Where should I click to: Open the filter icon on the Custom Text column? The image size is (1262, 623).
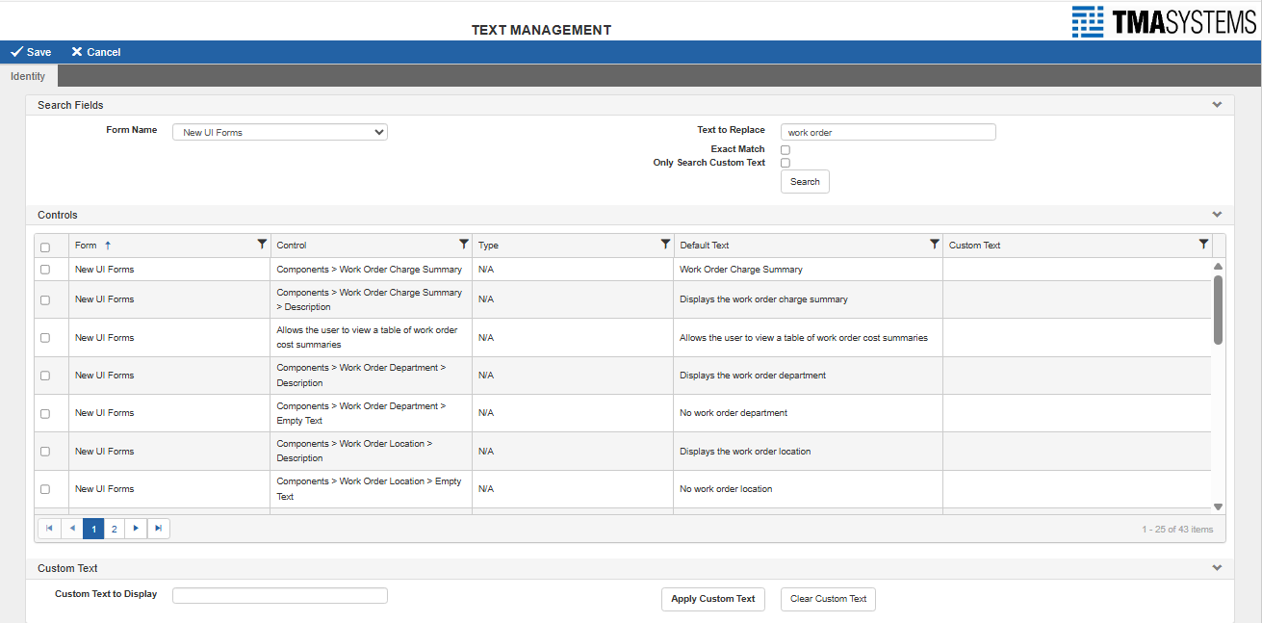click(x=1203, y=245)
